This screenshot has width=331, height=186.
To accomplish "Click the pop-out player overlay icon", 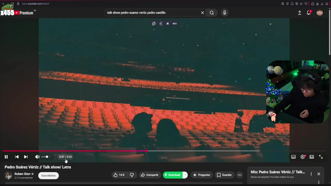I will (x=154, y=24).
